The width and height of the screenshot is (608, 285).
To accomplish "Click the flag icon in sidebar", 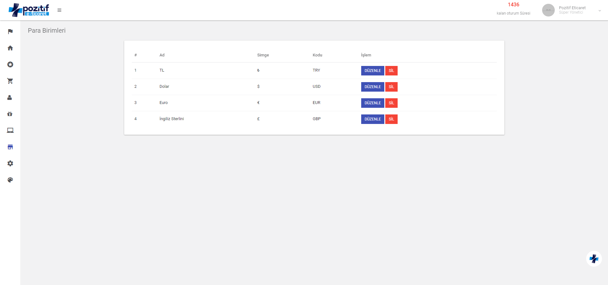I will (10, 31).
